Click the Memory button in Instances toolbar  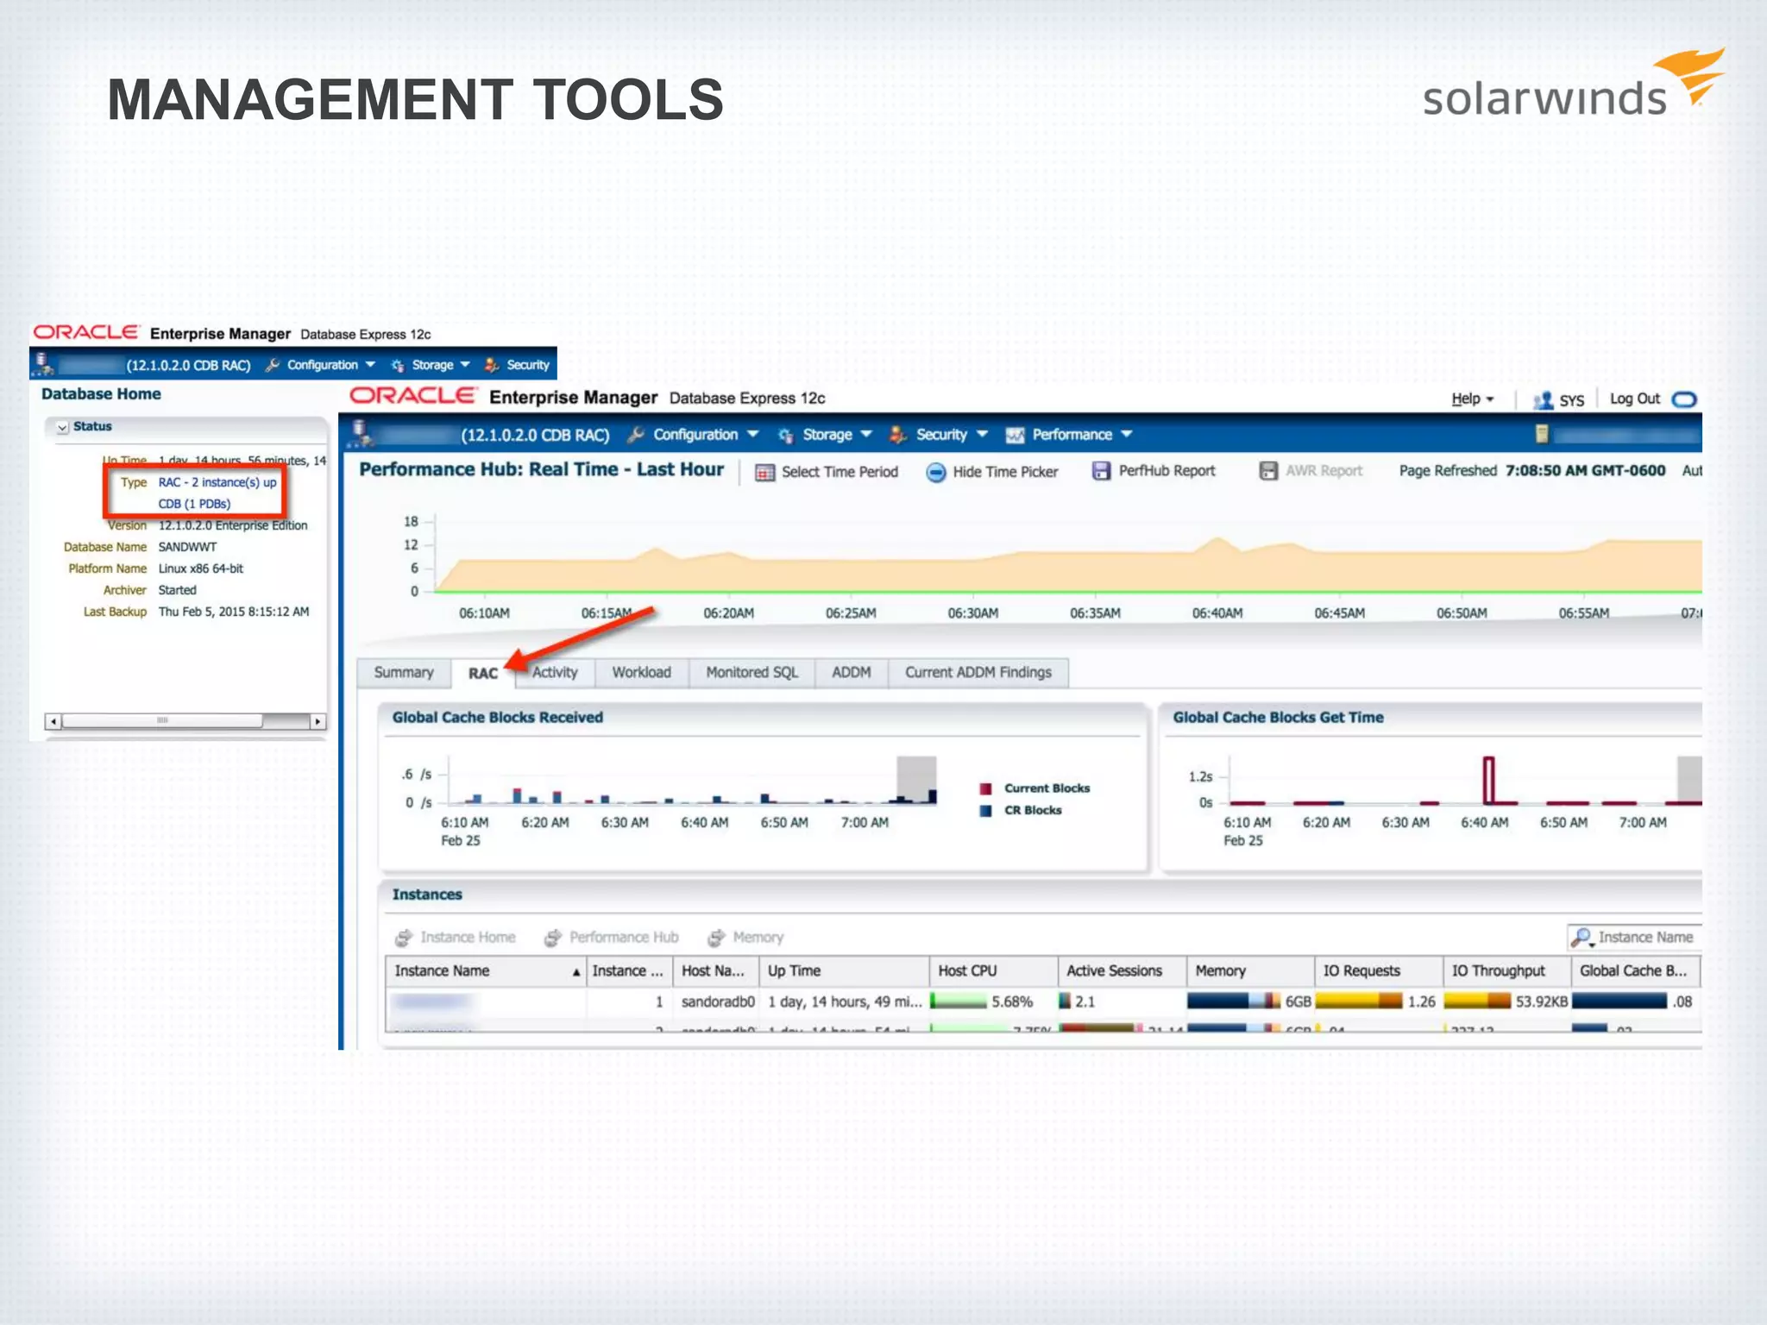(x=745, y=938)
